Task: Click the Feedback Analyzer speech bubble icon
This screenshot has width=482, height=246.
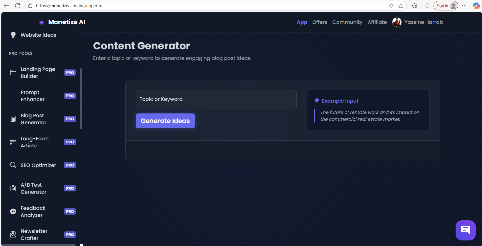Action: coord(13,212)
